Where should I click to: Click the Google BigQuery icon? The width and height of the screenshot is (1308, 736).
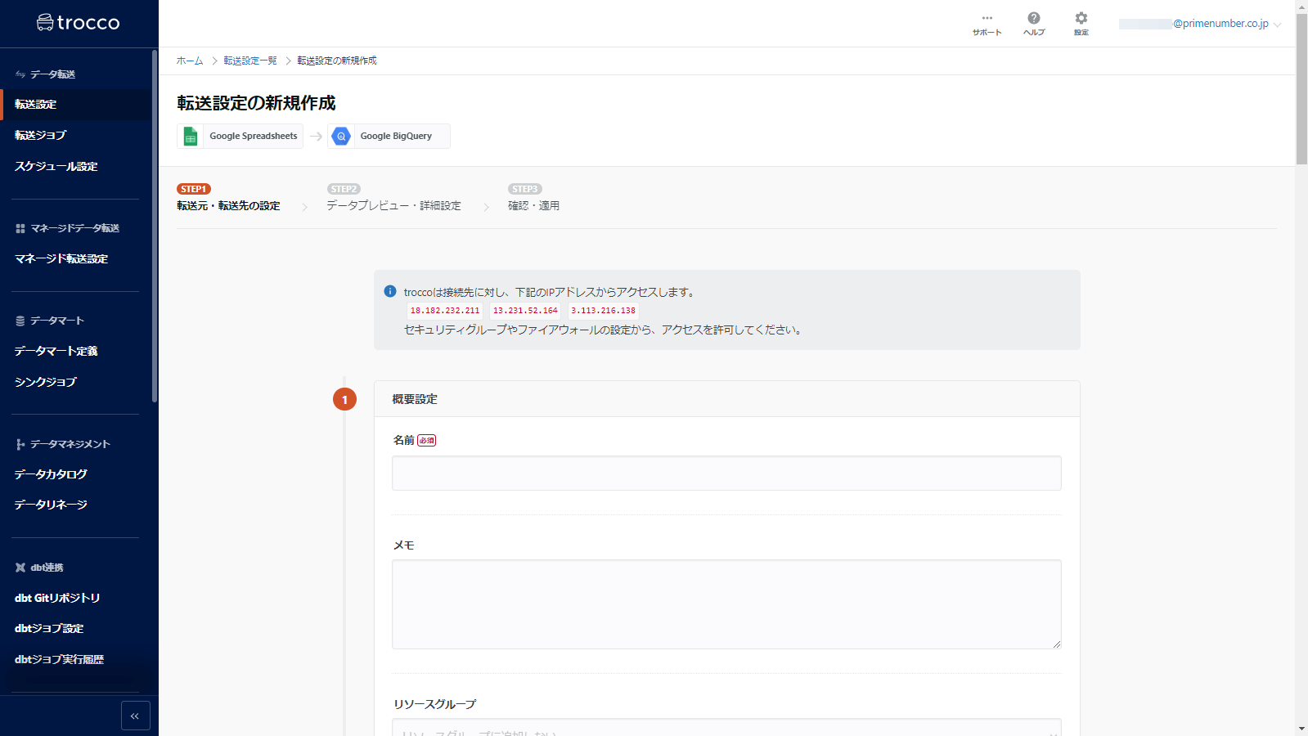[x=341, y=136]
